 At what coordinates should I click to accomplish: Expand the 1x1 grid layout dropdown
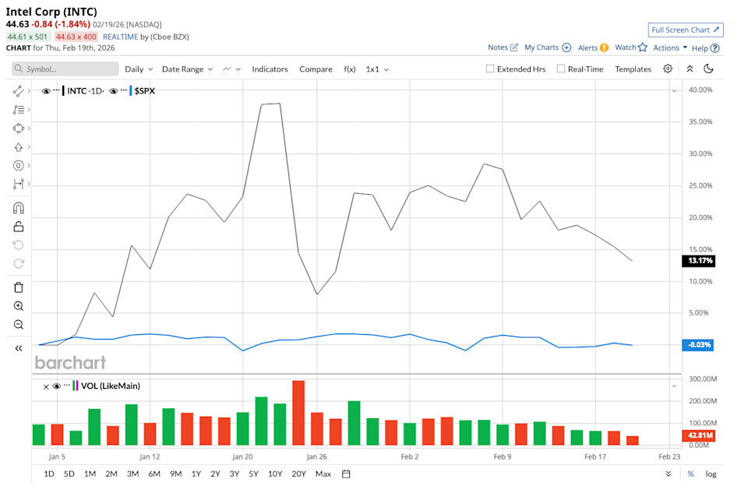pos(377,69)
